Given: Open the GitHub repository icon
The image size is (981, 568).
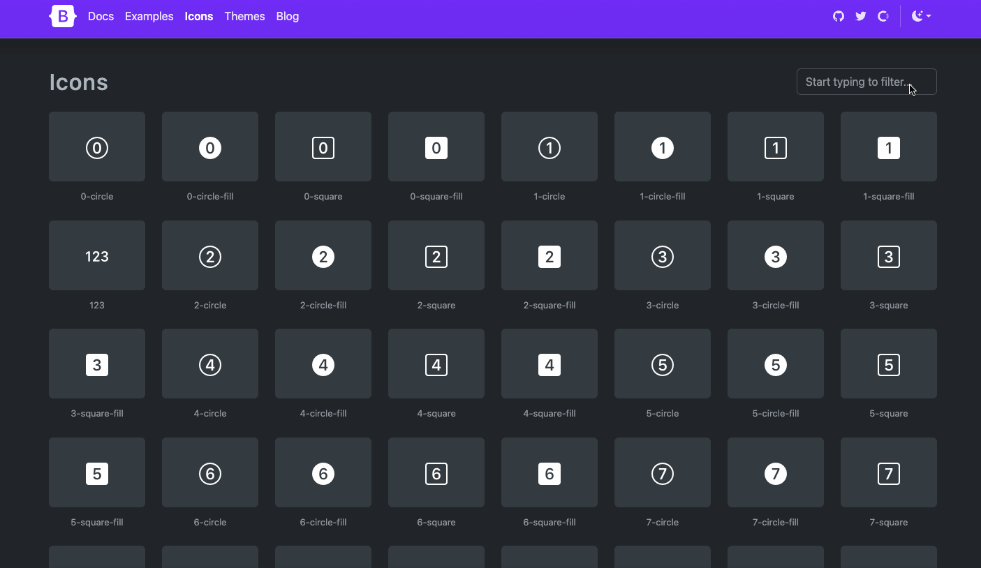Looking at the screenshot, I should pos(838,15).
